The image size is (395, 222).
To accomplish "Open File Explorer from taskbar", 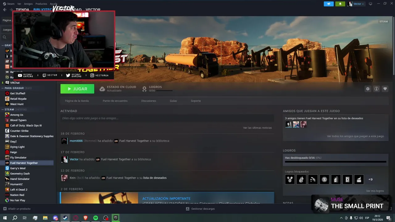I will click(x=45, y=218).
